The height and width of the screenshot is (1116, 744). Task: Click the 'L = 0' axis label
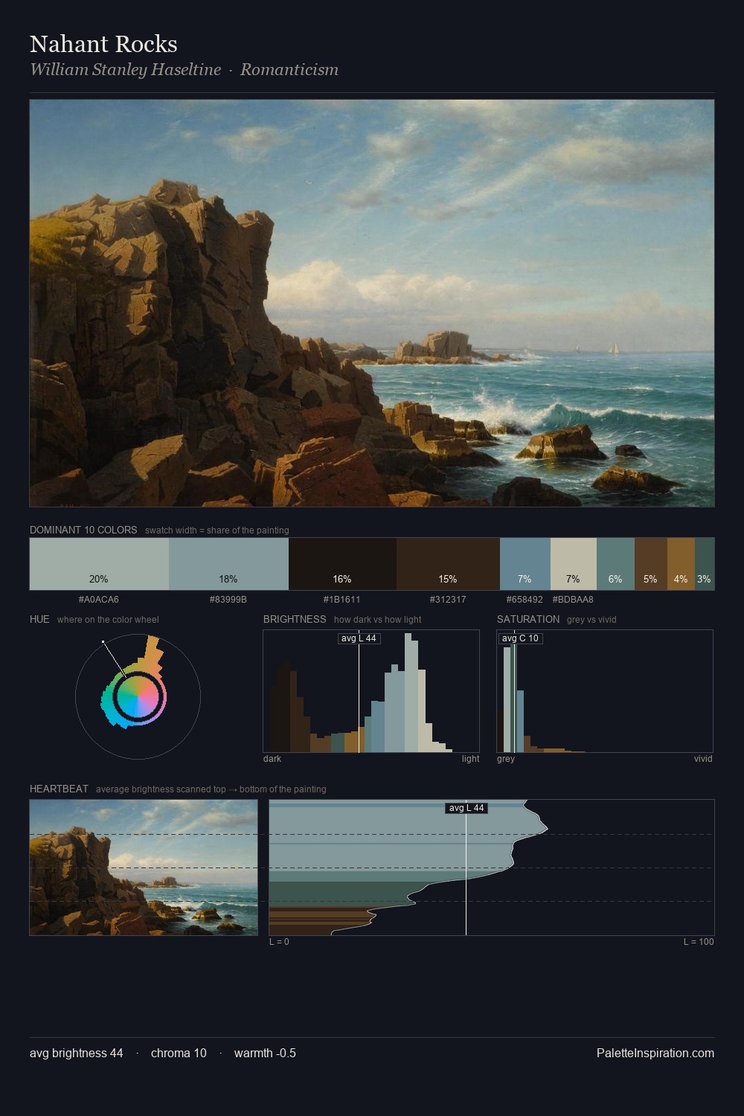click(279, 942)
